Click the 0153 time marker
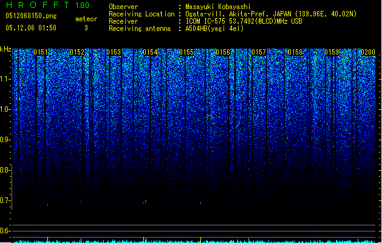 [114, 52]
